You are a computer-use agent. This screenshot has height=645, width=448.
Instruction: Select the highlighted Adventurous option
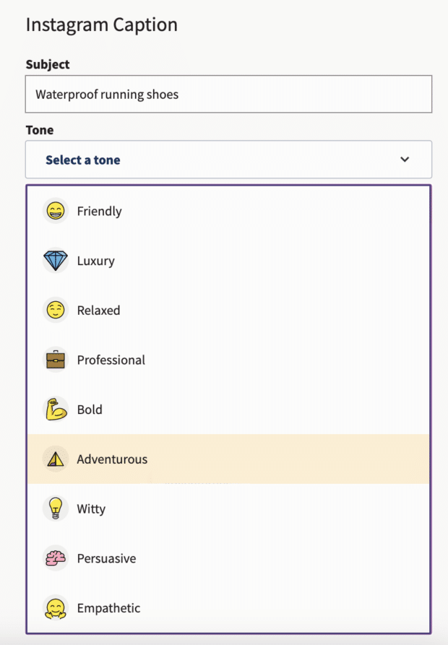click(113, 459)
